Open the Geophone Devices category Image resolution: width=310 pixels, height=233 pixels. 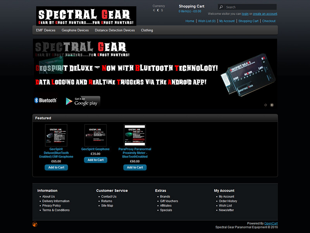click(75, 30)
